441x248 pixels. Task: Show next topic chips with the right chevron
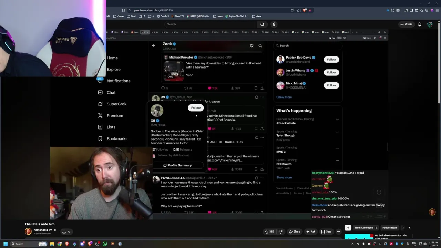pos(409,228)
